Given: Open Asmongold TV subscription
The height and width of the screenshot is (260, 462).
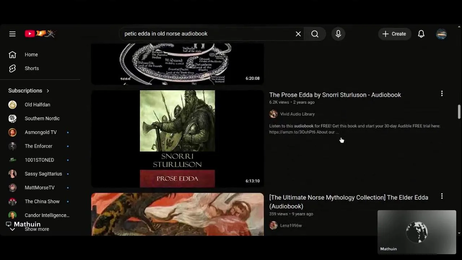Looking at the screenshot, I should point(40,132).
